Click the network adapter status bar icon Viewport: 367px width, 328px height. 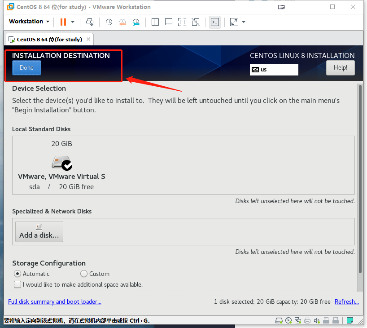[x=298, y=320]
